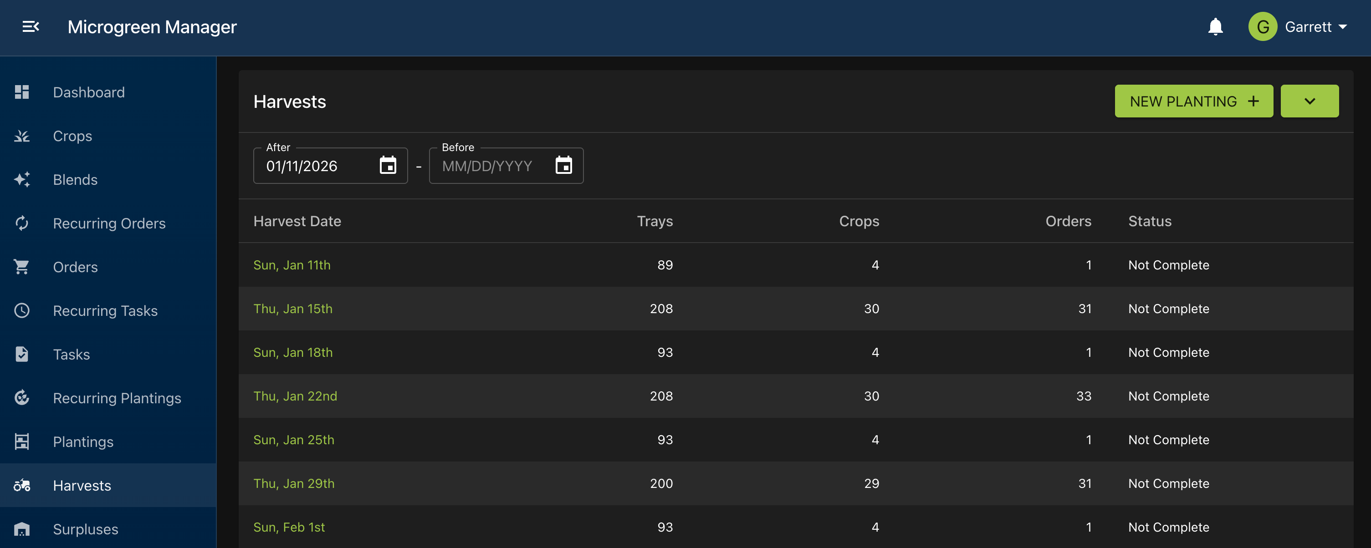Click the Harvests tractor icon
Image resolution: width=1371 pixels, height=548 pixels.
click(22, 485)
